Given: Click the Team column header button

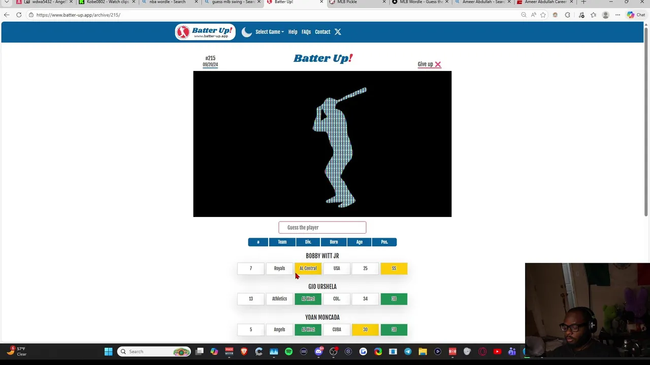Looking at the screenshot, I should click(x=282, y=242).
